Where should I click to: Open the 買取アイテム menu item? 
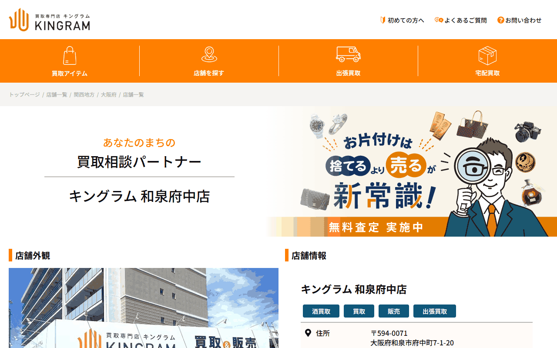pyautogui.click(x=70, y=61)
